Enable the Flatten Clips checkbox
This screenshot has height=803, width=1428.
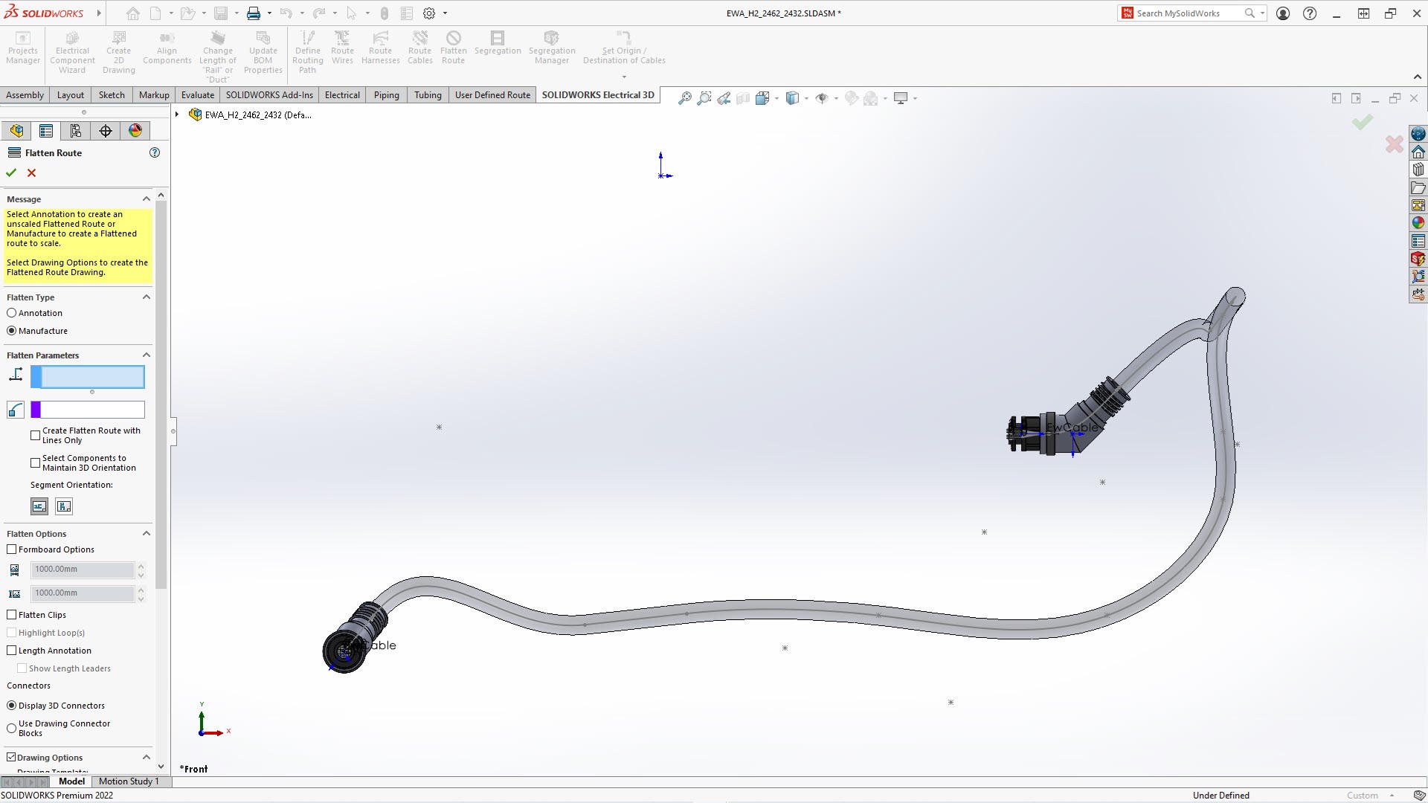pyautogui.click(x=12, y=615)
